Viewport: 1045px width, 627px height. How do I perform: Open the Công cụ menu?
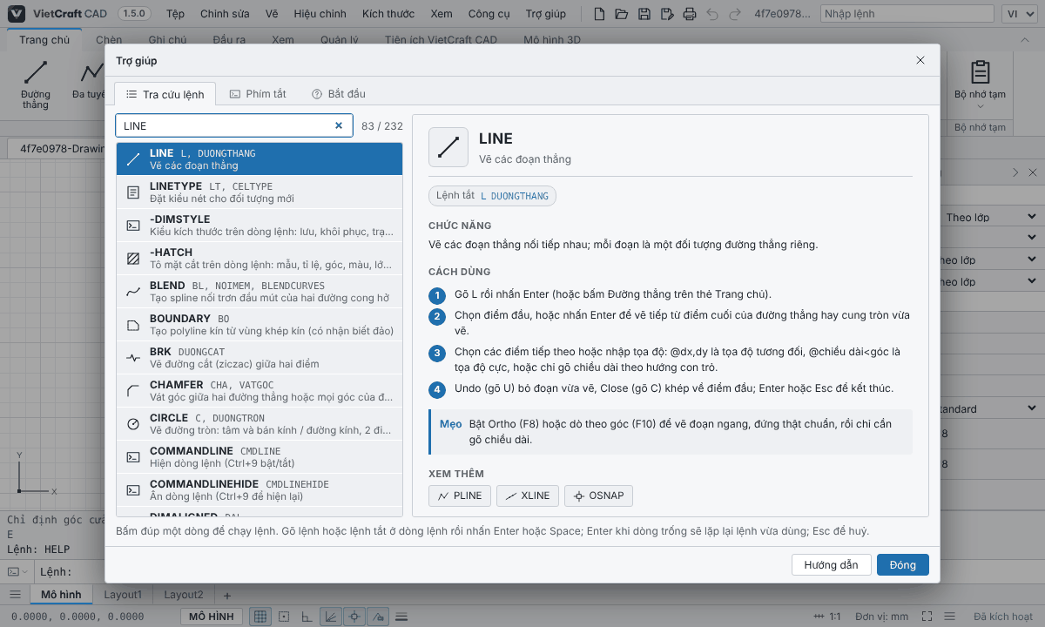pyautogui.click(x=489, y=14)
